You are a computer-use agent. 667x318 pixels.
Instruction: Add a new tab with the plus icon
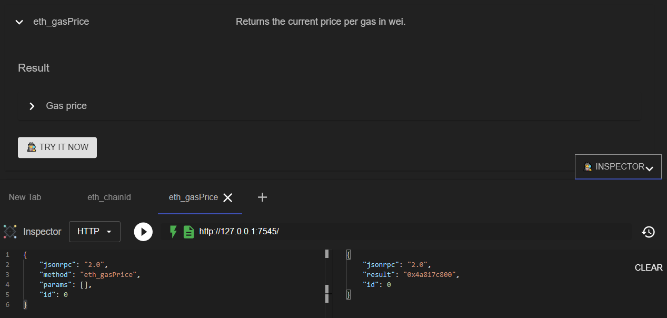tap(262, 197)
